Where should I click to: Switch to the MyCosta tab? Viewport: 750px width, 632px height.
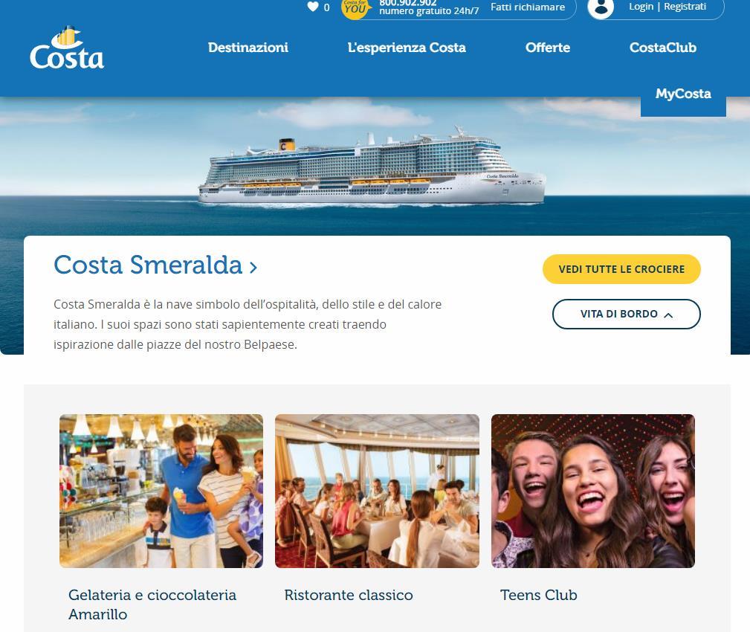[683, 94]
